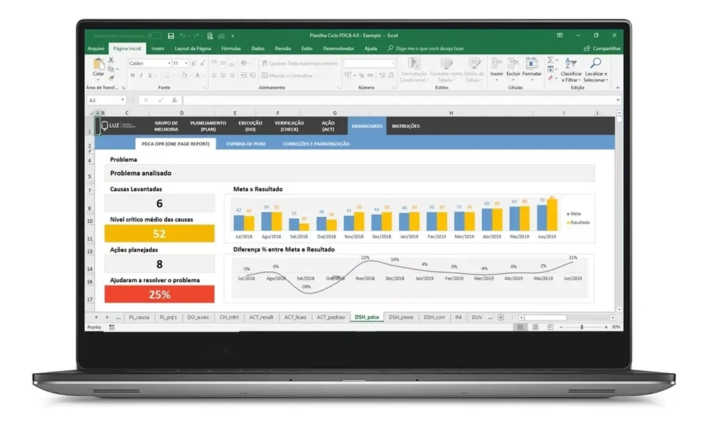
Task: Click the camera icon in quick access toolbar
Action: 222,35
